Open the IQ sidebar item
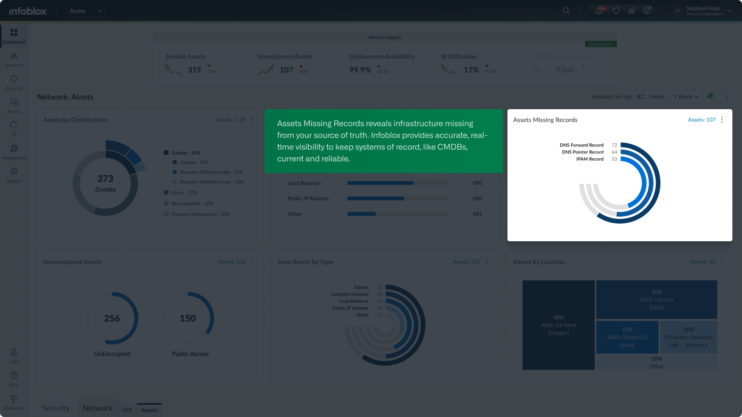Screen dimensions: 742x417 (14, 128)
